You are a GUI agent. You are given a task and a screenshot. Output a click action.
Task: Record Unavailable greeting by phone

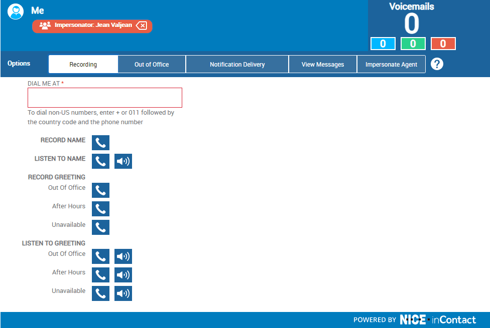(100, 227)
